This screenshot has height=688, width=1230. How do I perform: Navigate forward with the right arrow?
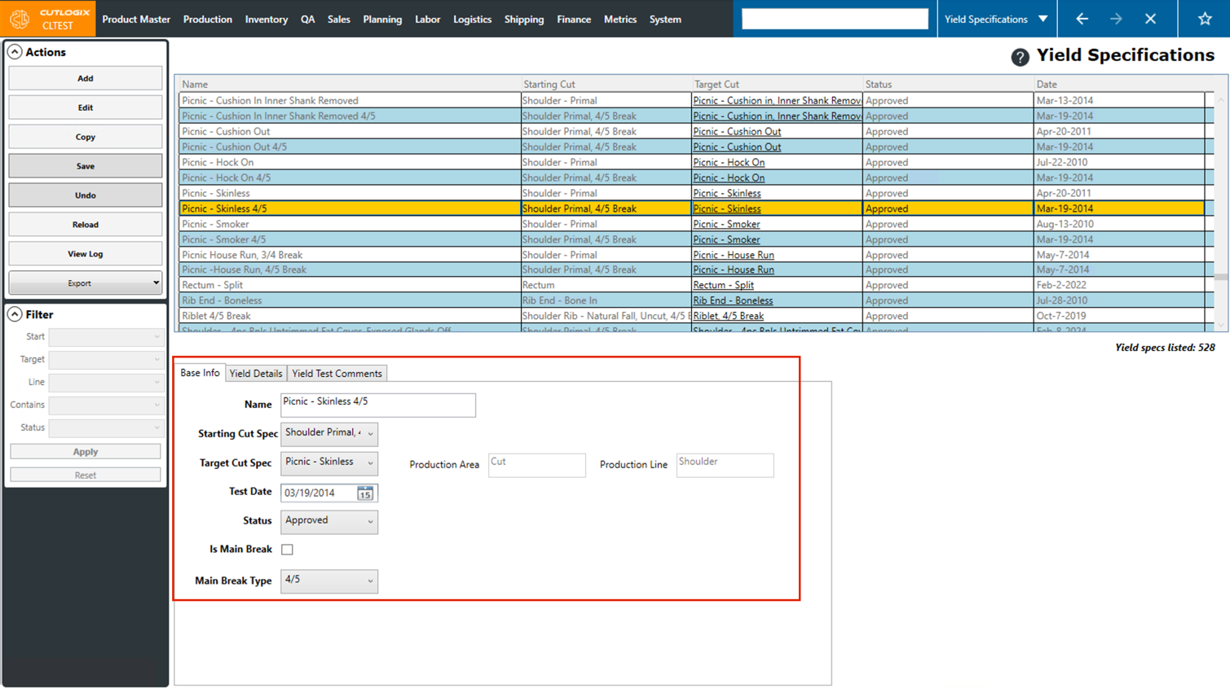pyautogui.click(x=1116, y=19)
